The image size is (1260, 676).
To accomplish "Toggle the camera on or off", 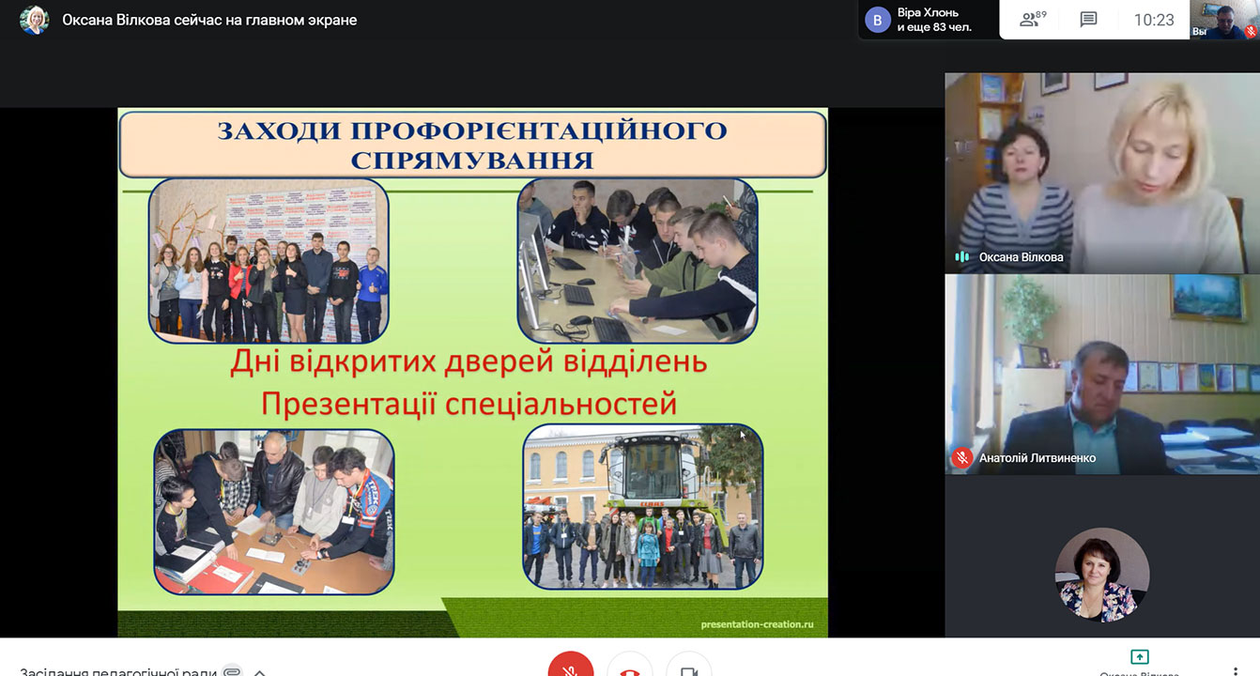I will [x=689, y=668].
